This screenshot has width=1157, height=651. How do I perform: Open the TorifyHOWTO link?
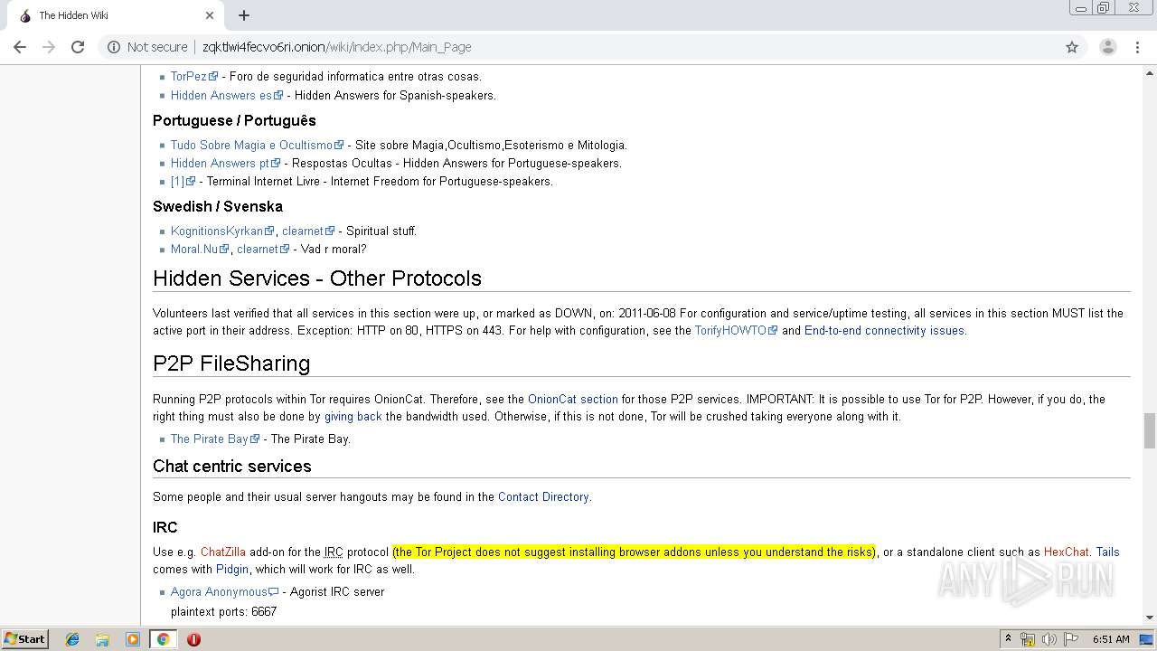point(729,330)
